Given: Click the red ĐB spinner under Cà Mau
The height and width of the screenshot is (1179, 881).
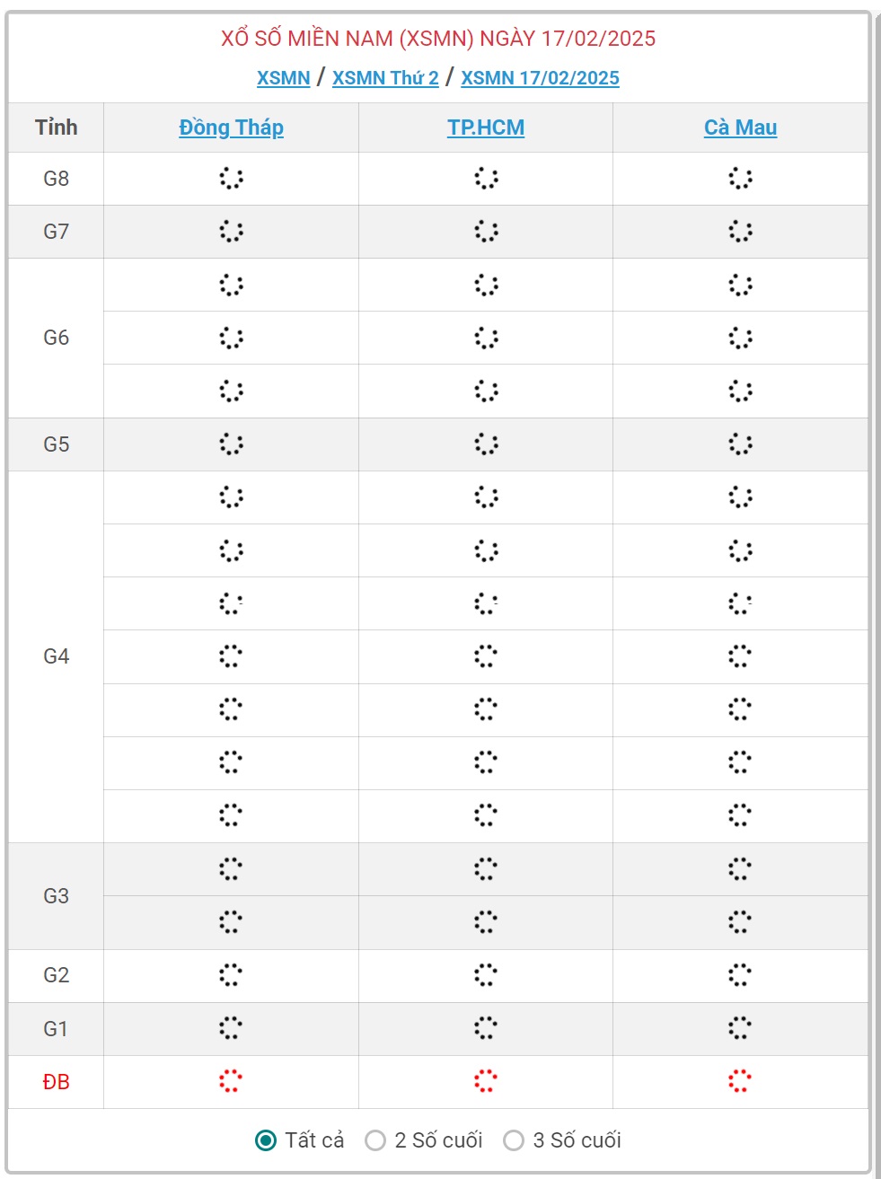Looking at the screenshot, I should click(740, 1081).
